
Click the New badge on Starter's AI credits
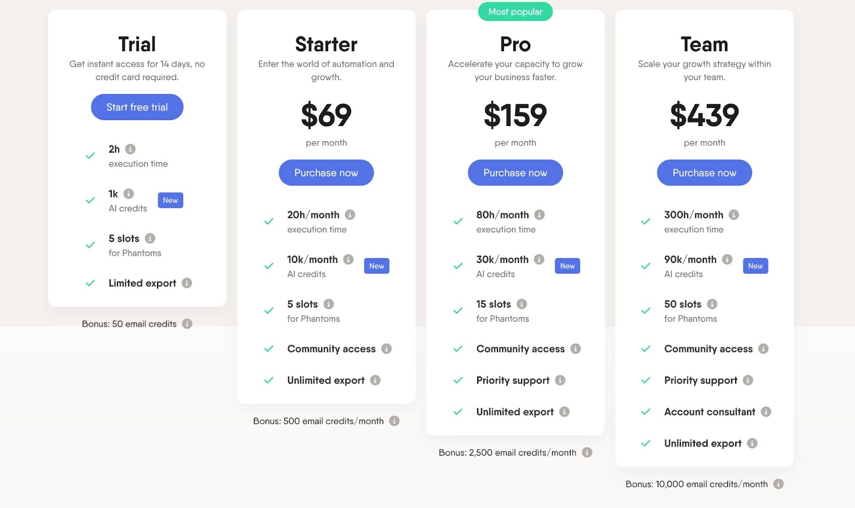[x=377, y=265]
